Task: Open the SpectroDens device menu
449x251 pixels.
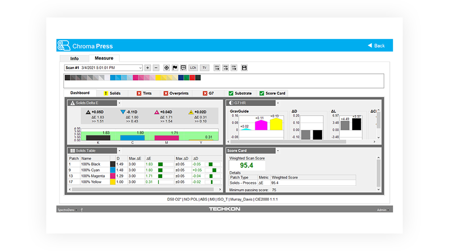Action: (x=67, y=209)
